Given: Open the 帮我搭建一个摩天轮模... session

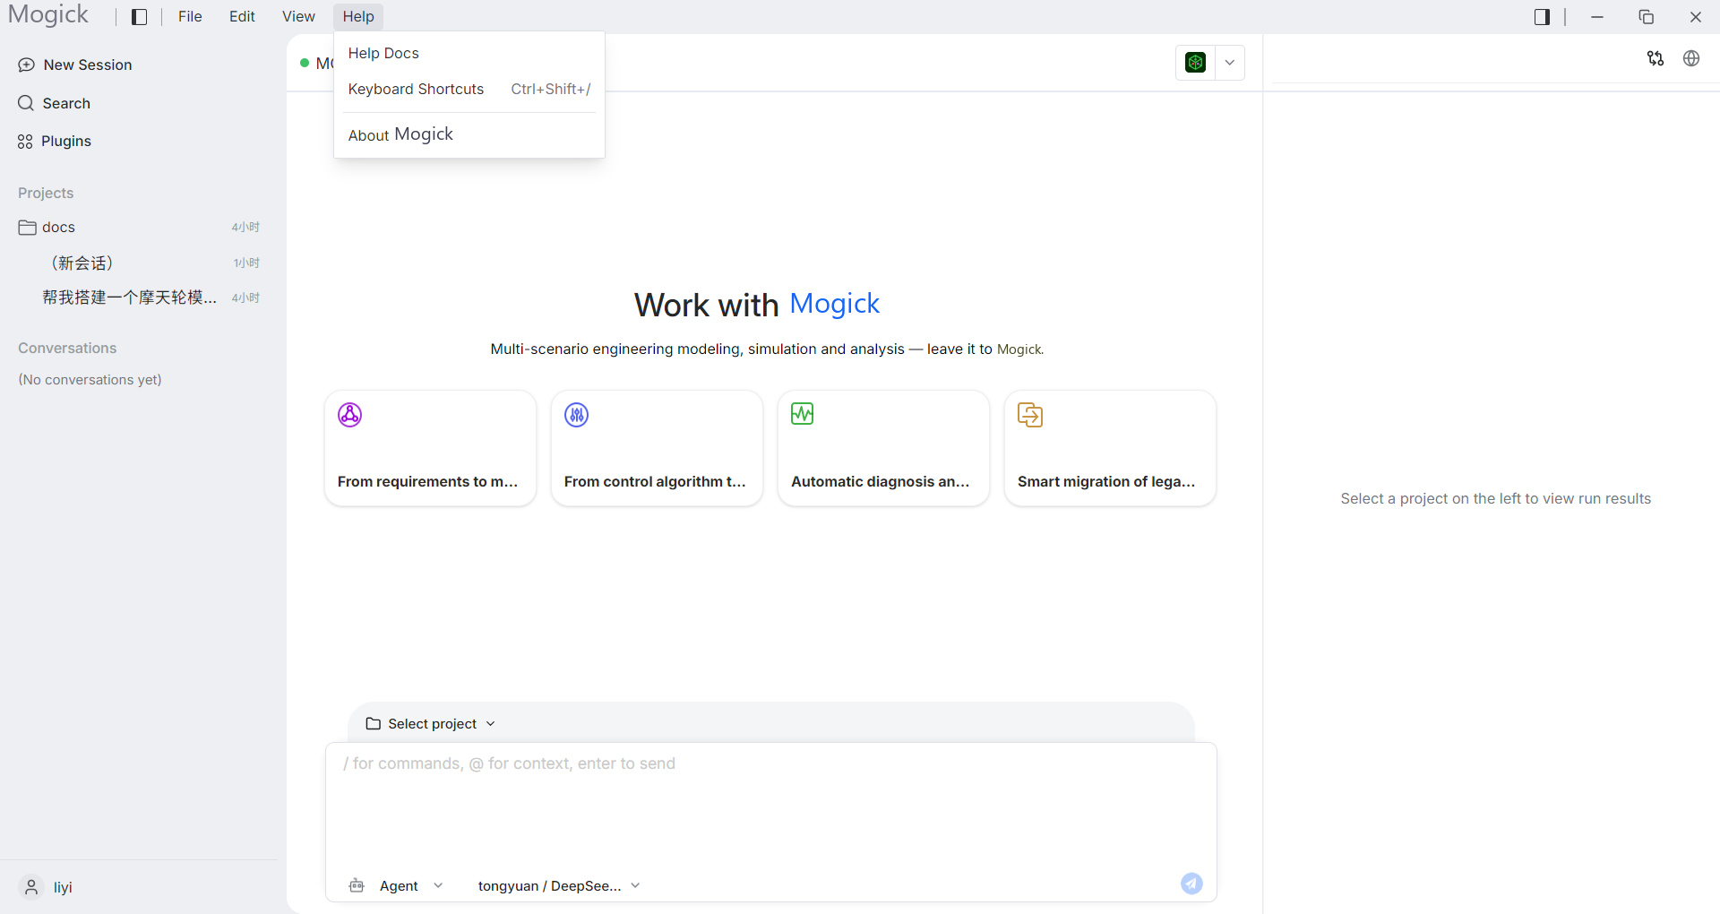Looking at the screenshot, I should tap(139, 297).
